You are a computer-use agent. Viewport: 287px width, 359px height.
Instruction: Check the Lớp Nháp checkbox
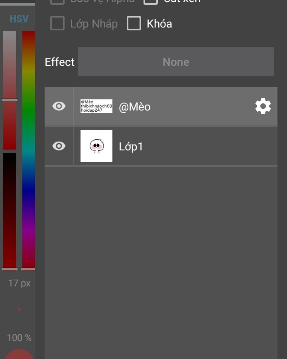tap(57, 23)
